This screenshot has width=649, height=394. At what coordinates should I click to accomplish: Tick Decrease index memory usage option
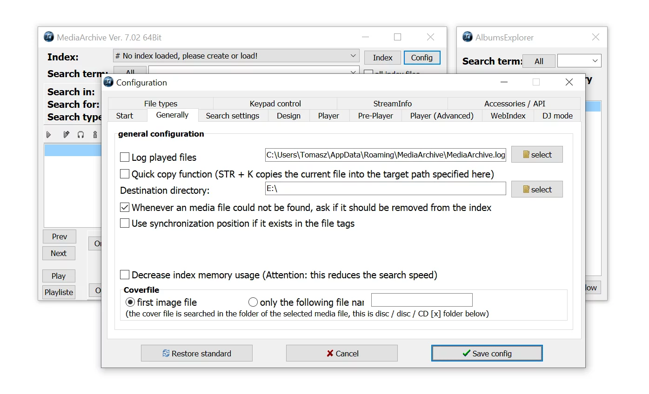(x=125, y=275)
